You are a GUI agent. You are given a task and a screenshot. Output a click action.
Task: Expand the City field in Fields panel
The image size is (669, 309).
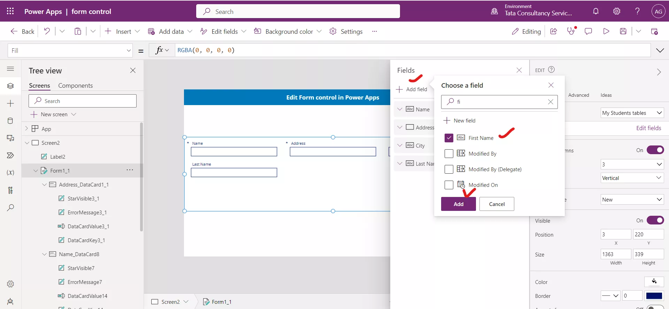(x=400, y=145)
